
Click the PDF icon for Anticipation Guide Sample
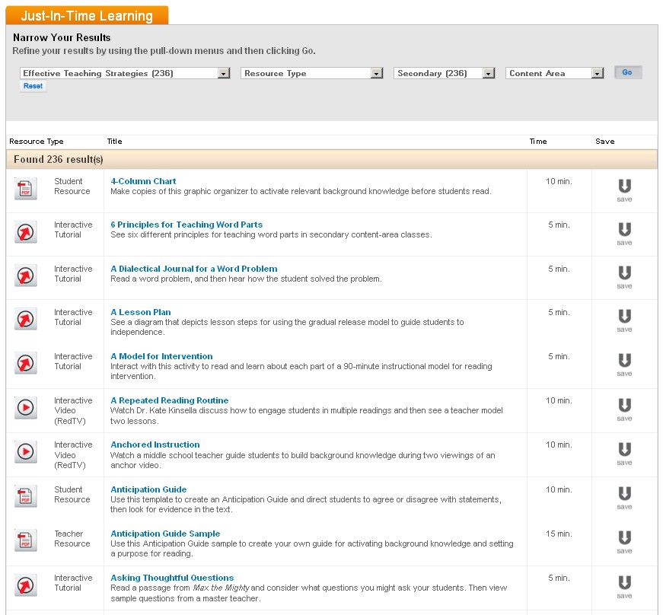click(26, 541)
